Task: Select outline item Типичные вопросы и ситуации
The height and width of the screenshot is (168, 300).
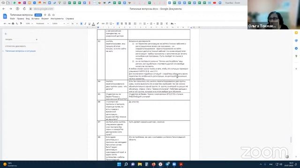Action: (21, 51)
